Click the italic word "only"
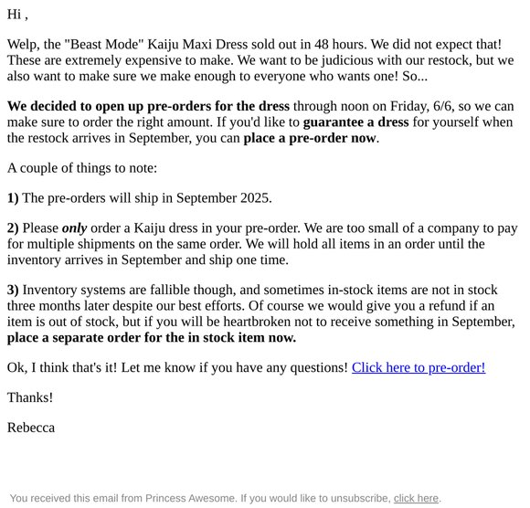The height and width of the screenshot is (508, 530). 74,228
